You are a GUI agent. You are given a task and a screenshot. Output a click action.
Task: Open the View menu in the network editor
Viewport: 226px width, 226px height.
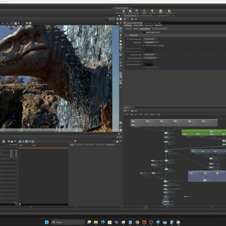(x=140, y=115)
